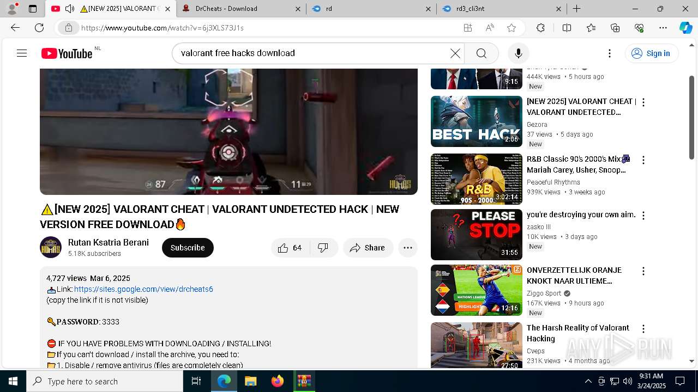
Task: View site information lock icon
Action: pyautogui.click(x=68, y=28)
